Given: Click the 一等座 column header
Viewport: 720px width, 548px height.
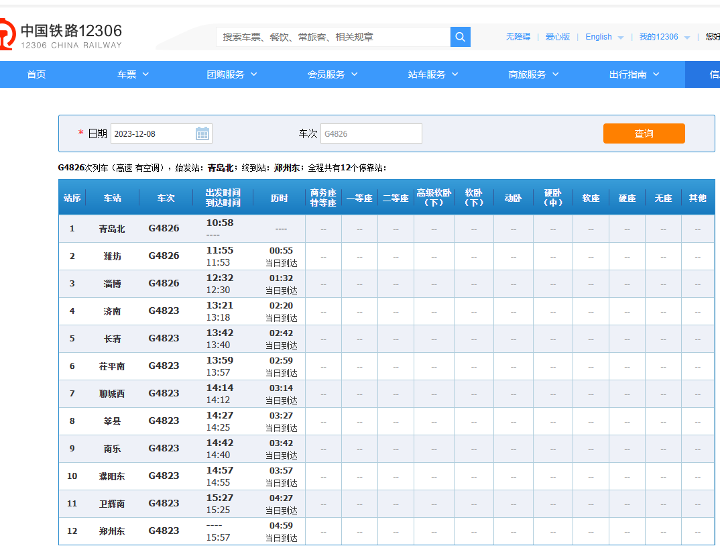Looking at the screenshot, I should pyautogui.click(x=359, y=198).
